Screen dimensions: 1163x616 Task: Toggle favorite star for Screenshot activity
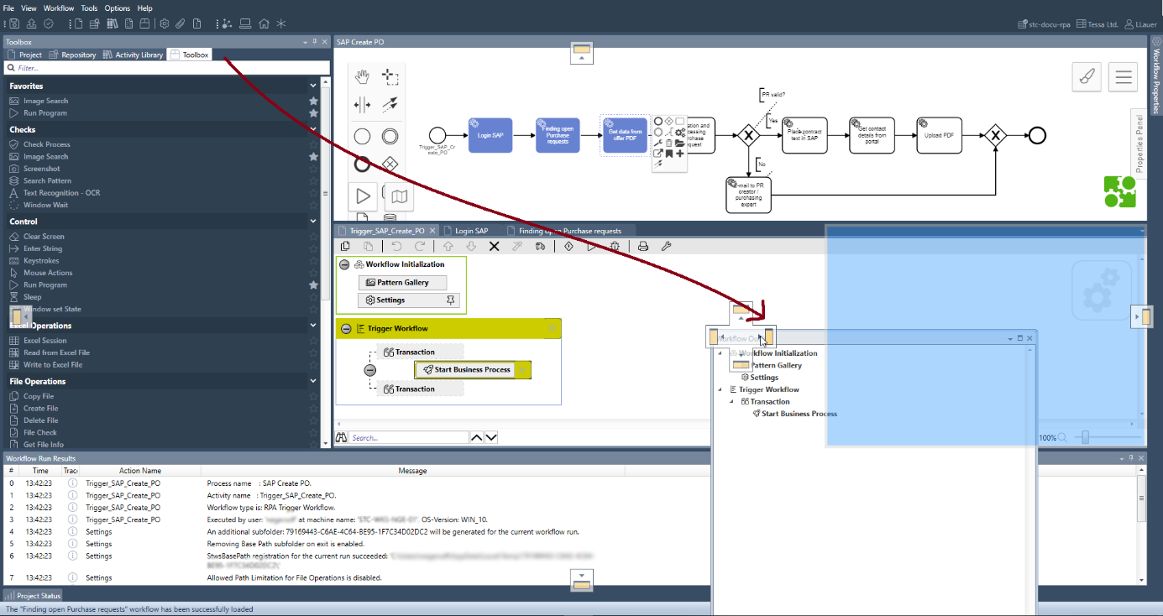coord(313,169)
